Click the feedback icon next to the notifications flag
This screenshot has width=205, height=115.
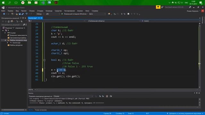pyautogui.click(x=162, y=7)
